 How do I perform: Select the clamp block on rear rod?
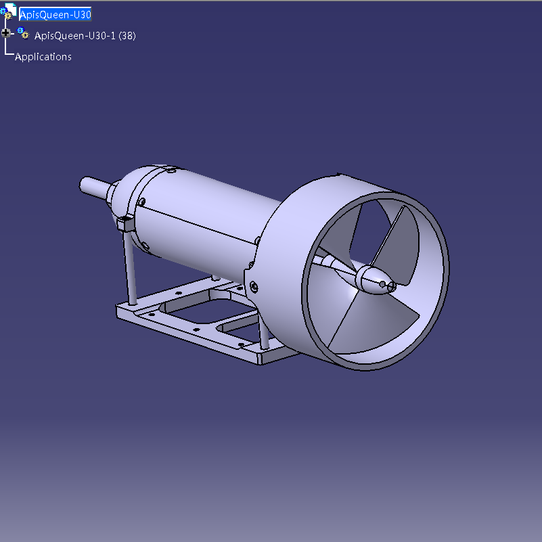pyautogui.click(x=125, y=224)
